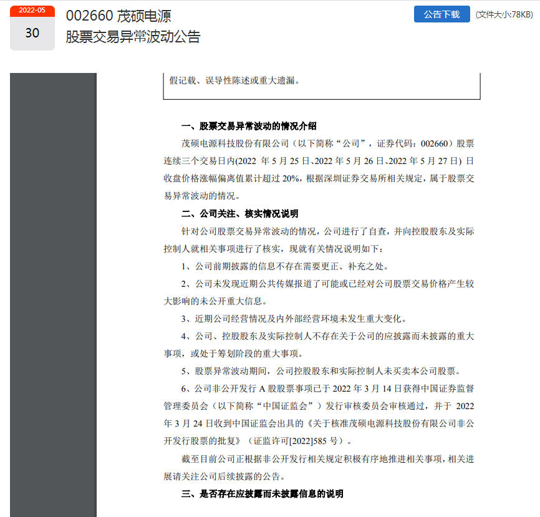
Task: Click the line 收盘价格涨幅偏离值累计超过 20%
Action: [x=319, y=178]
